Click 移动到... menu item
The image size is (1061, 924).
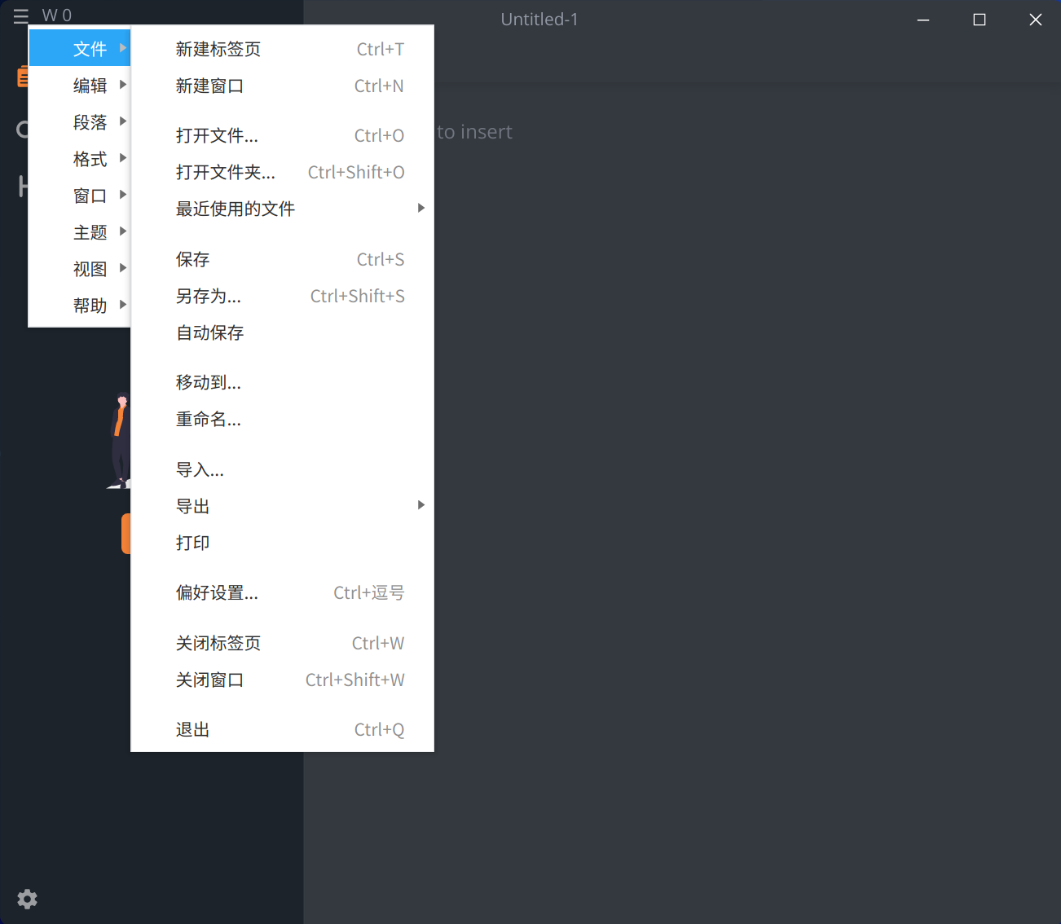[x=282, y=382]
